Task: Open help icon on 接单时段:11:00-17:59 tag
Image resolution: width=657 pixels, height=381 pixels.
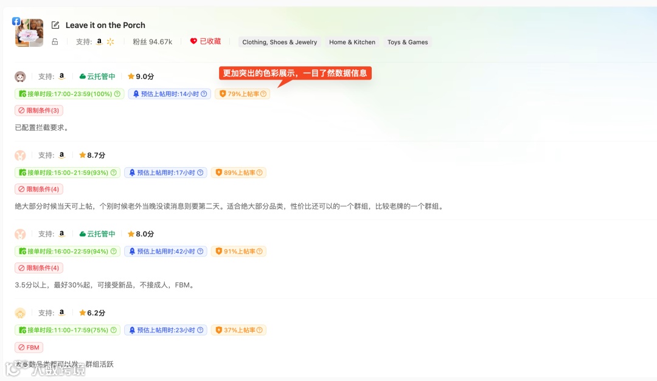Action: 114,330
